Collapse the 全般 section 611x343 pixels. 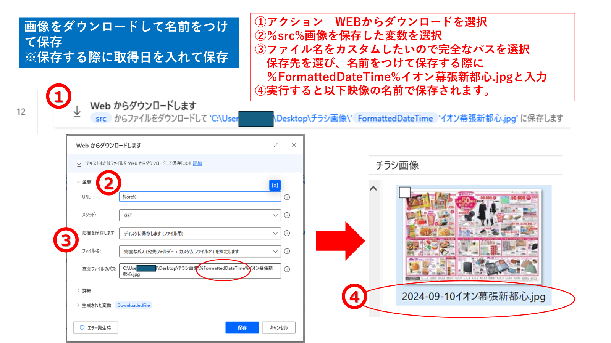click(84, 182)
